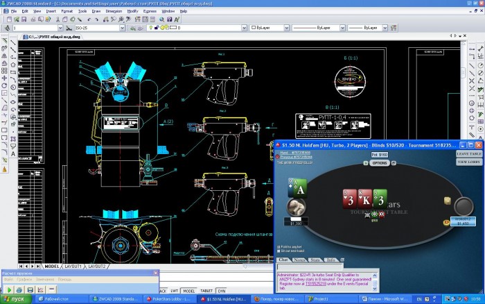The width and height of the screenshot is (485, 304).
Task: Open the Stats tab in poker window
Action: coord(315,260)
